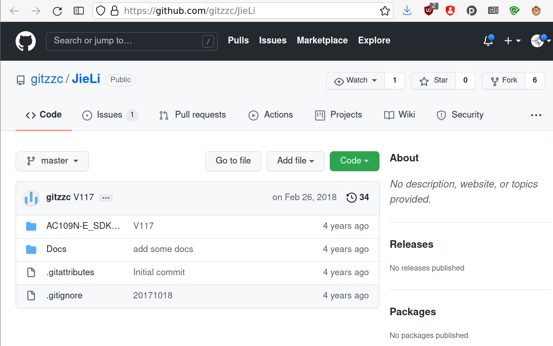The image size is (553, 346).
Task: Open the Add file dropdown
Action: (x=295, y=161)
